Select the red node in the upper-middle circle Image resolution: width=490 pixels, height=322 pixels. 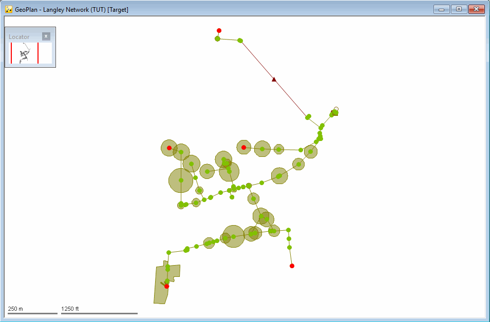(x=244, y=147)
